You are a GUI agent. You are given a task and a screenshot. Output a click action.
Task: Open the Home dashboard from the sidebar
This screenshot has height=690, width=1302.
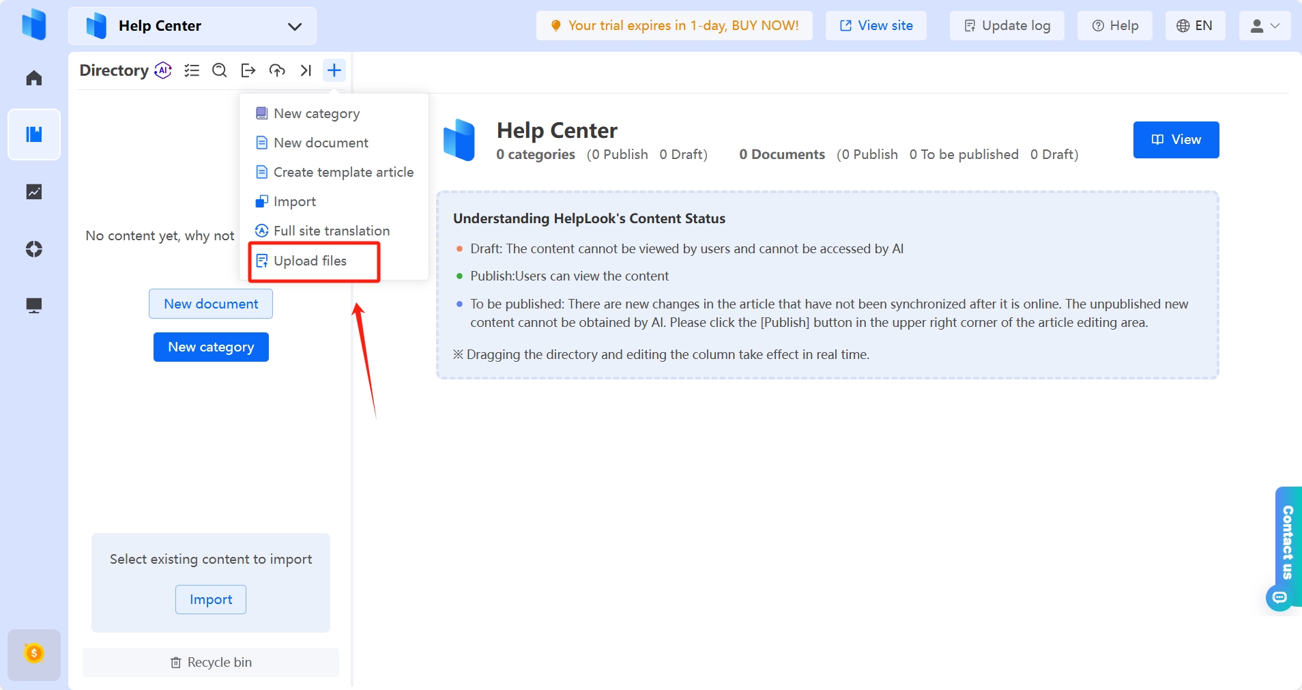click(33, 77)
